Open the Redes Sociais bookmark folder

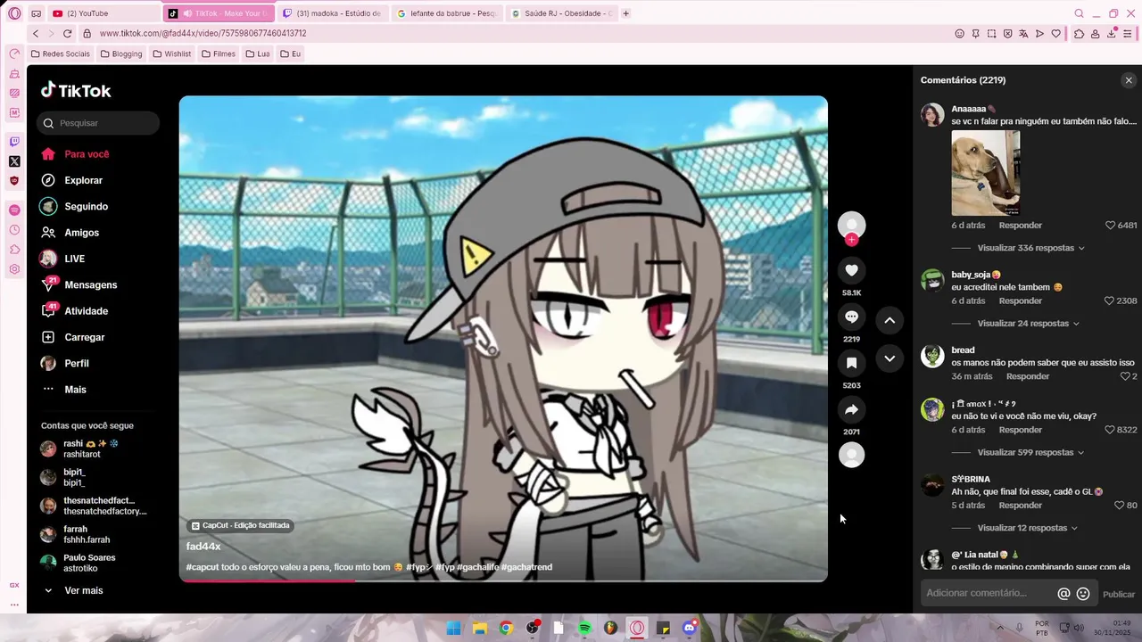(61, 53)
